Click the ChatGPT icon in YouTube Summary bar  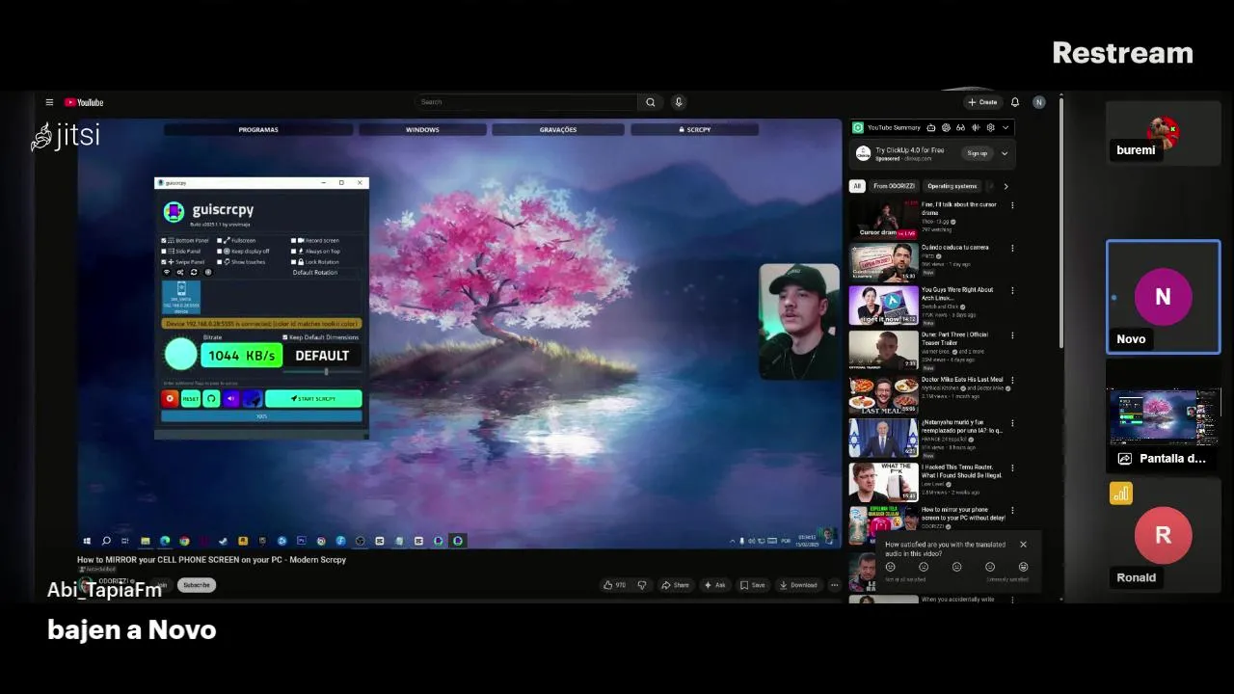click(x=946, y=127)
